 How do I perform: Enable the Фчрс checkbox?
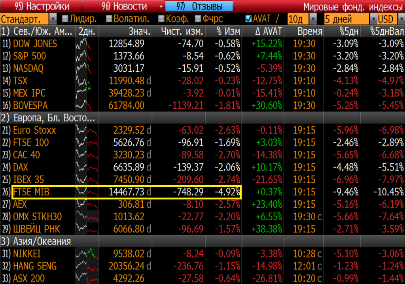point(198,19)
